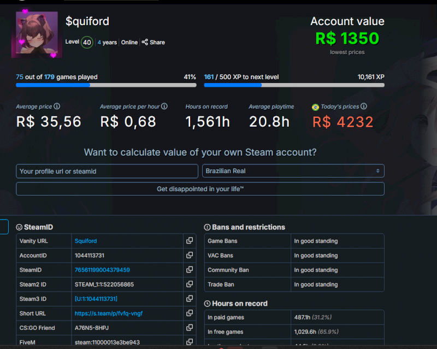Open the Squiford vanity URL link
The width and height of the screenshot is (437, 349).
(86, 241)
